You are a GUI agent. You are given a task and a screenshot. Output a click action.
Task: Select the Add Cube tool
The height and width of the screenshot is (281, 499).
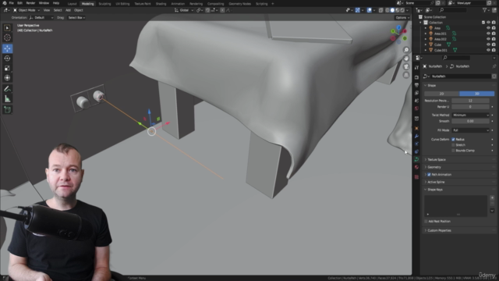tap(7, 110)
